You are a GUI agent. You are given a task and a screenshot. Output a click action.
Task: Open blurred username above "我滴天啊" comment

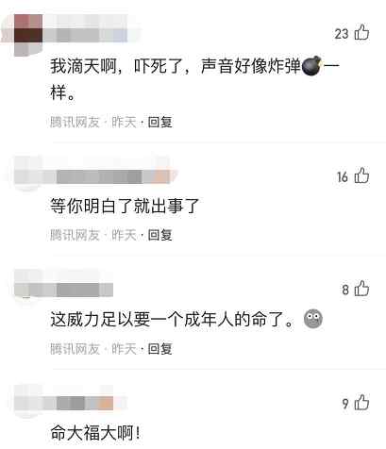click(x=85, y=35)
